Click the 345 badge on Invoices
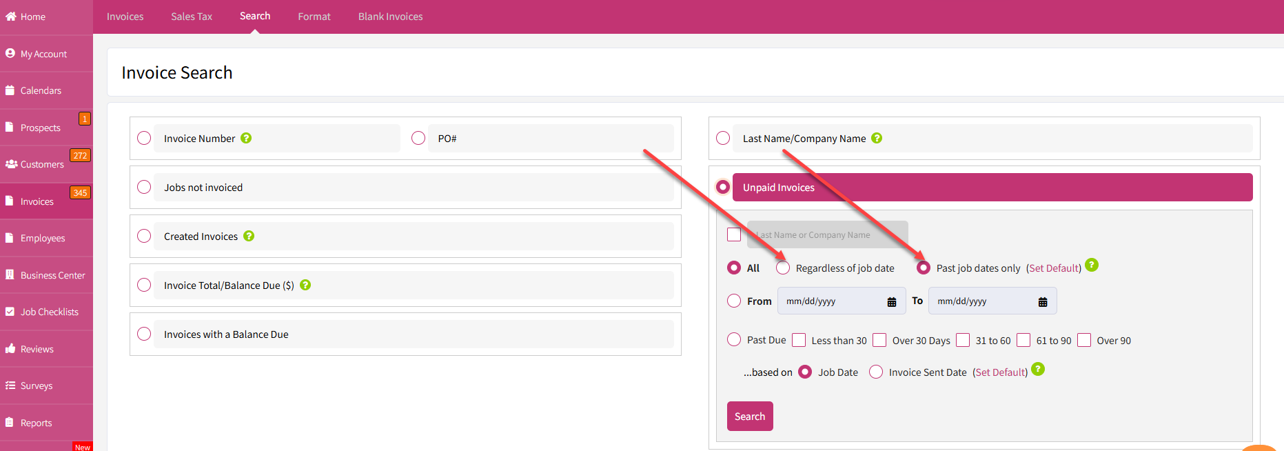This screenshot has width=1284, height=451. [80, 192]
